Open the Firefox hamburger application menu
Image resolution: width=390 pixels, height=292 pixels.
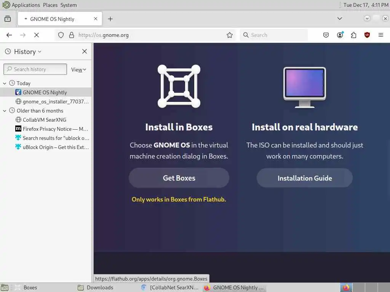click(x=380, y=35)
